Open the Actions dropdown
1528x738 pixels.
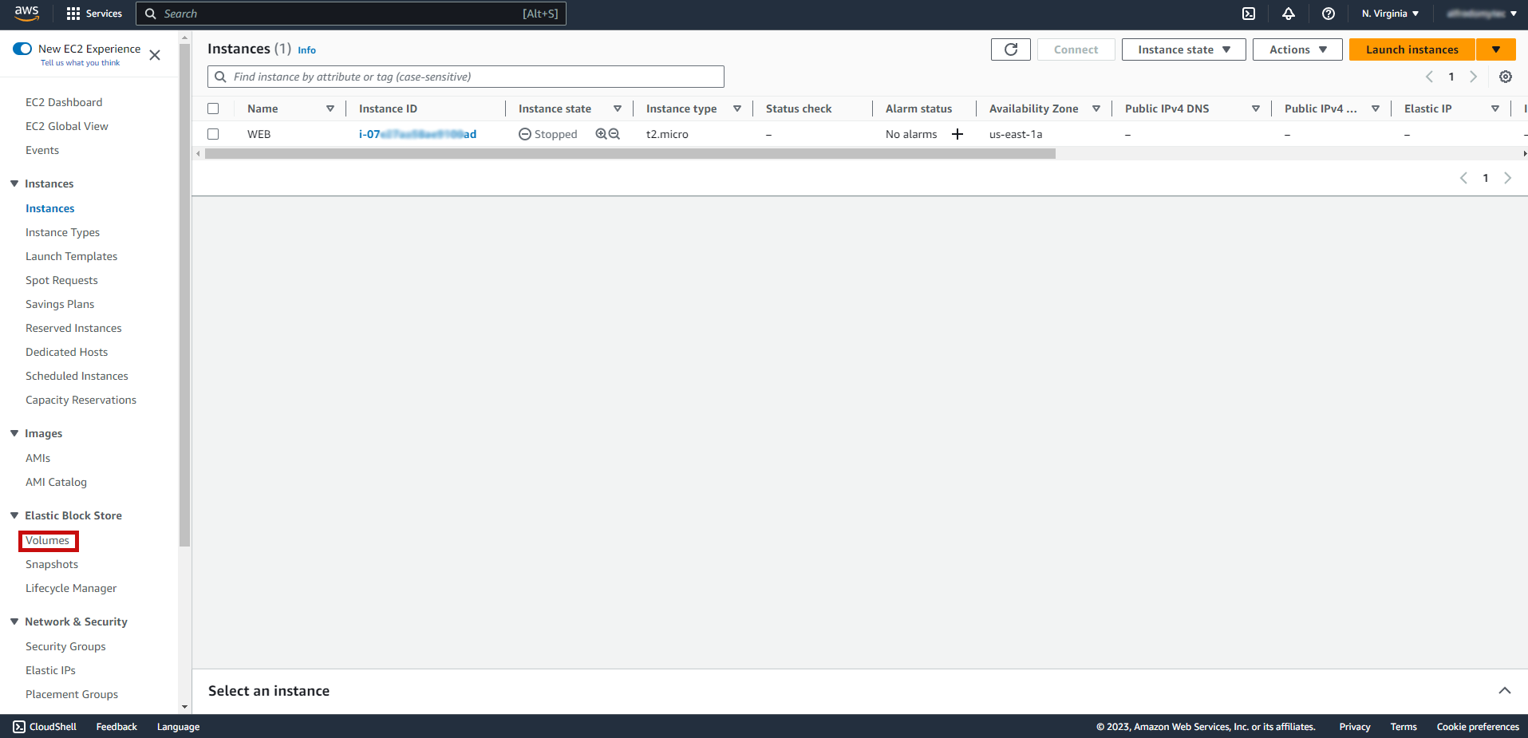point(1297,49)
